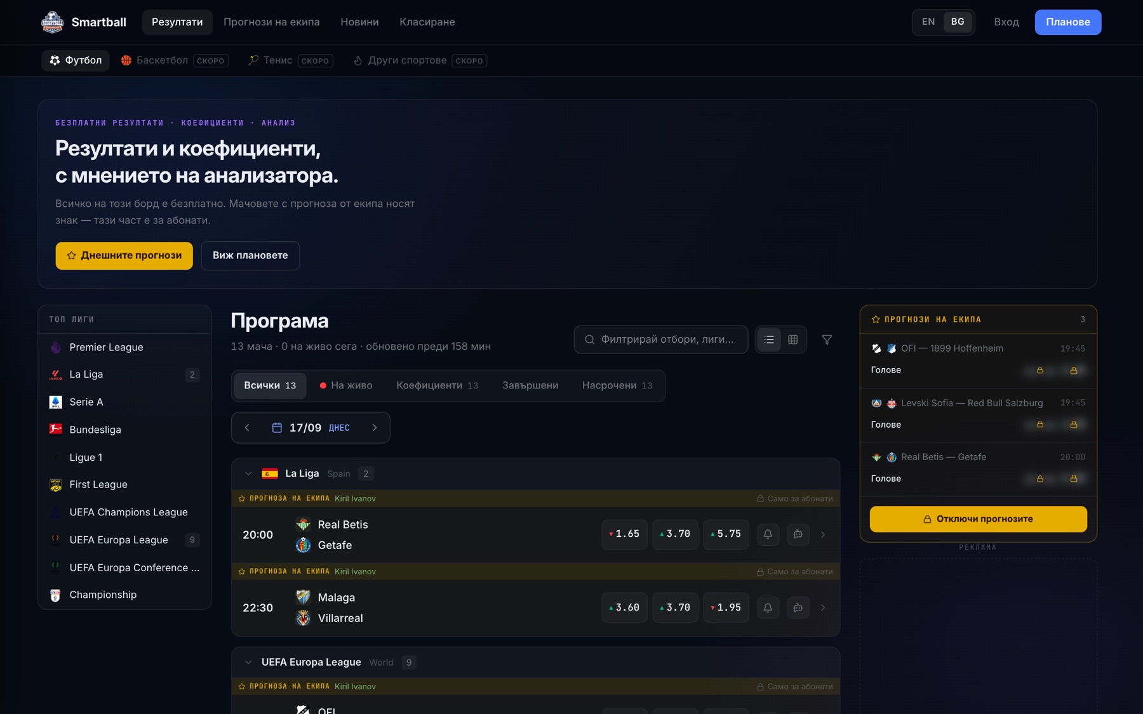This screenshot has width=1143, height=714.
Task: Click the 1.65 odds for Real Betis
Action: click(624, 534)
